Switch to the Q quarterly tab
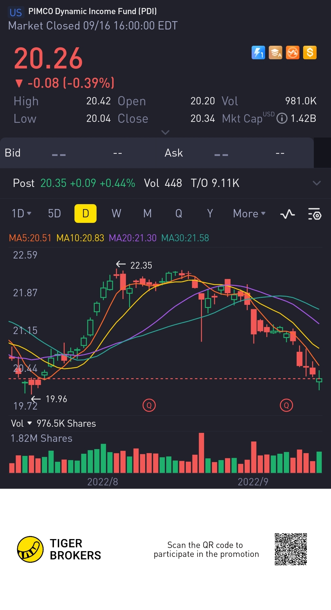Image resolution: width=331 pixels, height=610 pixels. coord(179,213)
